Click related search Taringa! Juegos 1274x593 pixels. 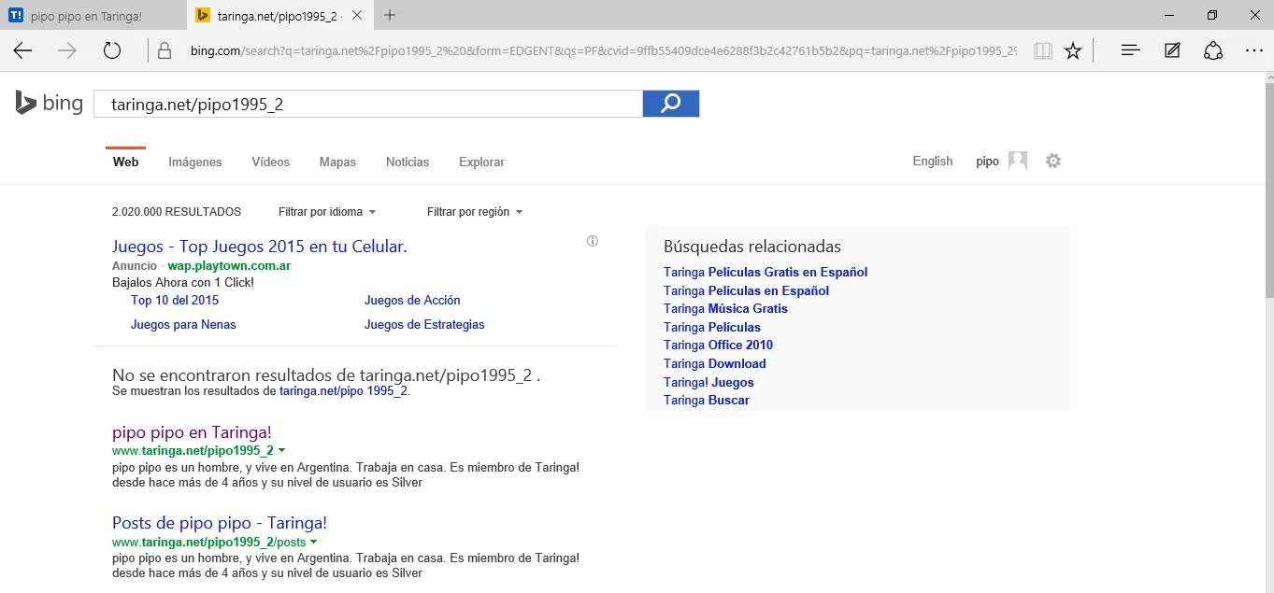(x=709, y=382)
